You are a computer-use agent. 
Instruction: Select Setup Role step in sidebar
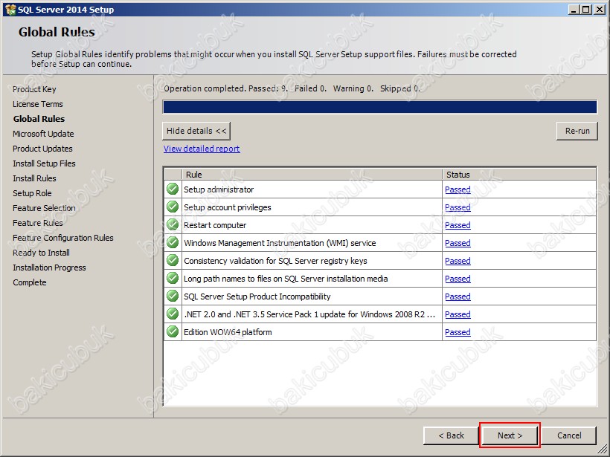[32, 193]
